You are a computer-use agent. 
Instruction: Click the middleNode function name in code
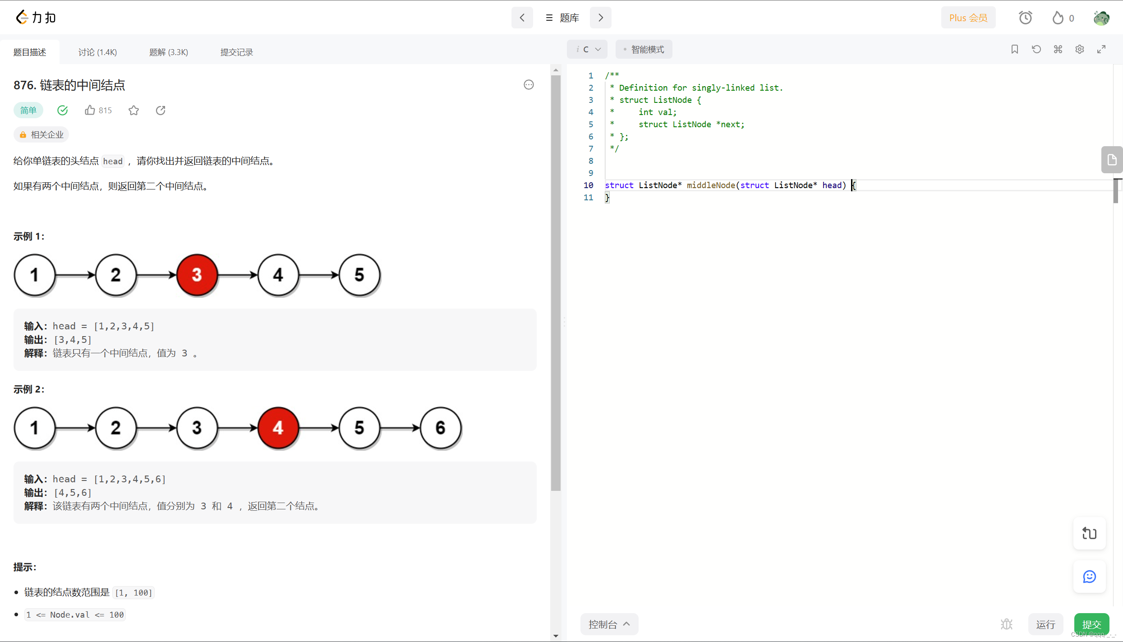(x=711, y=185)
